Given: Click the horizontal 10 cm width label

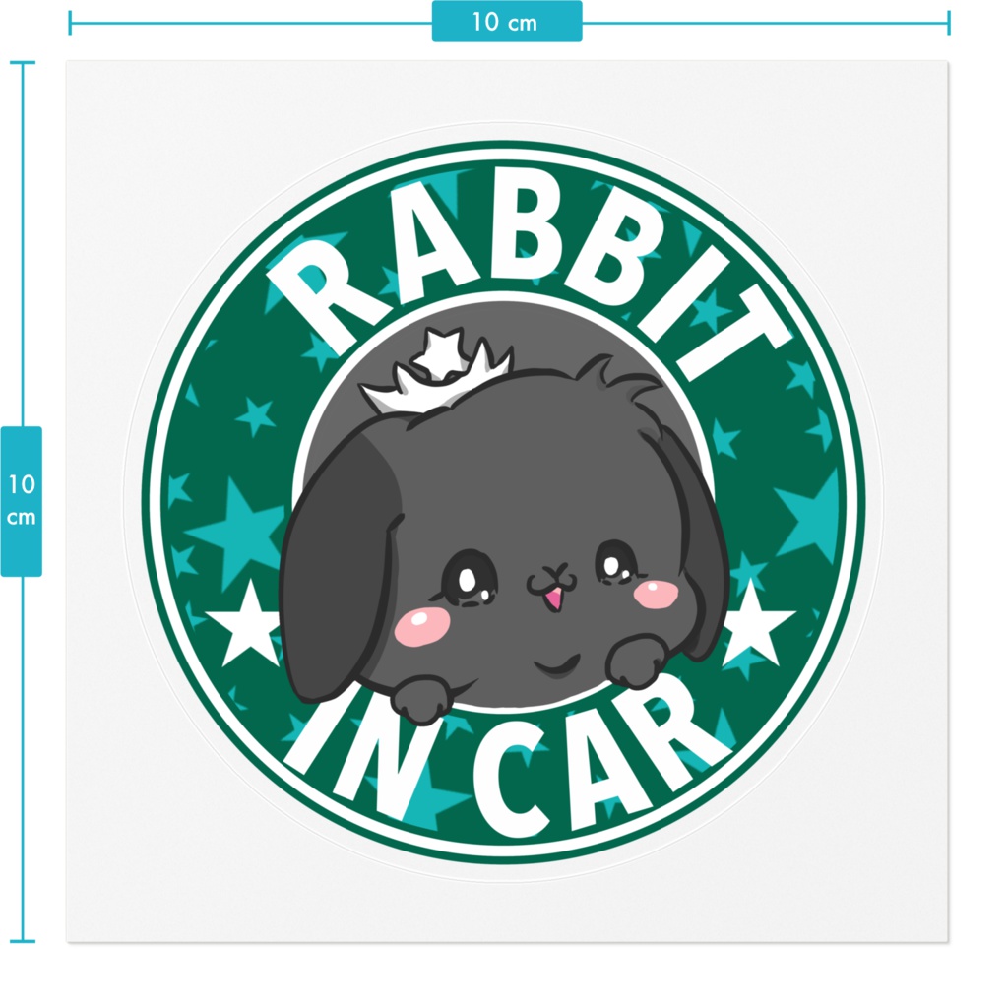Looking at the screenshot, I should click(507, 22).
